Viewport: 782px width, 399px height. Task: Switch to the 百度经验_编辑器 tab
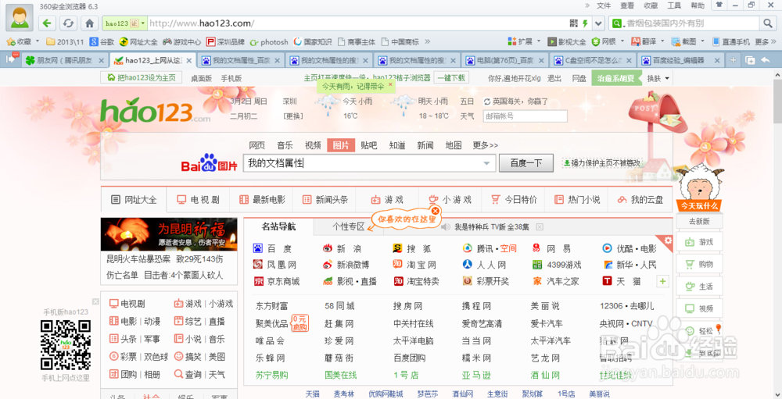click(x=680, y=60)
